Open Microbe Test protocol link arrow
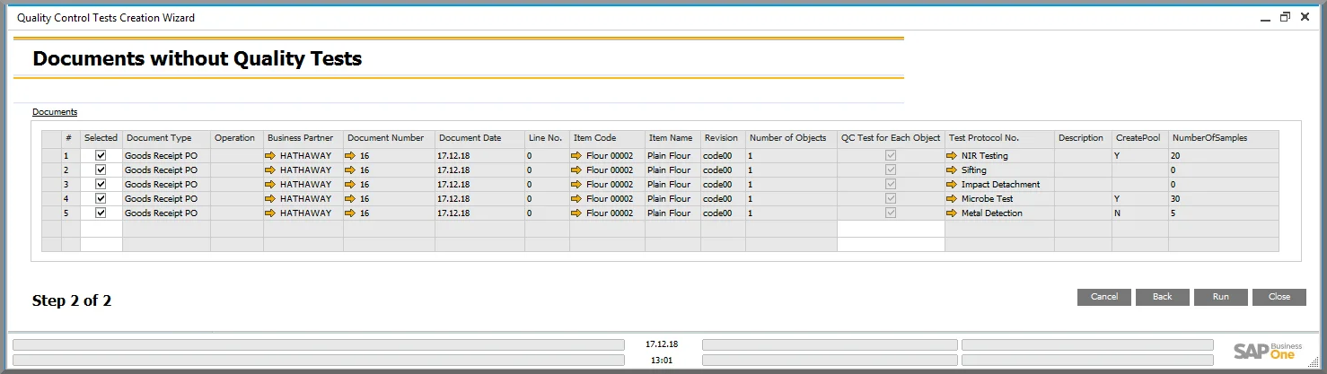 click(952, 198)
